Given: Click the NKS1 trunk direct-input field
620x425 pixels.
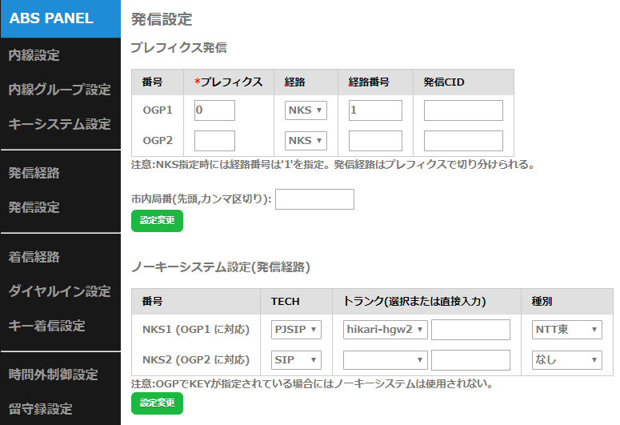Looking at the screenshot, I should click(470, 330).
